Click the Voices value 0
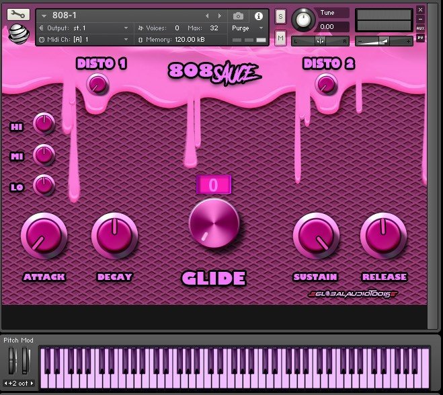The width and height of the screenshot is (443, 395). (177, 28)
